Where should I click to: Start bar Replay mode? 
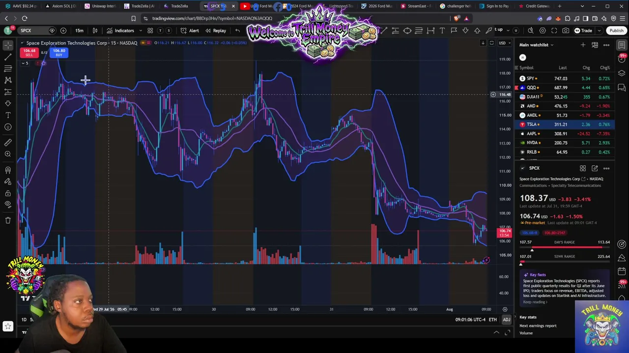coord(216,30)
